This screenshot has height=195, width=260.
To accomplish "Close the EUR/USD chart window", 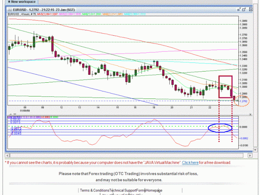I will tap(251, 10).
